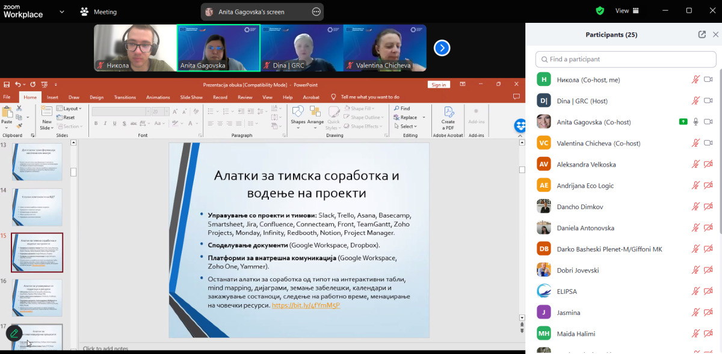
Task: Click to add notes below slide
Action: [x=105, y=349]
